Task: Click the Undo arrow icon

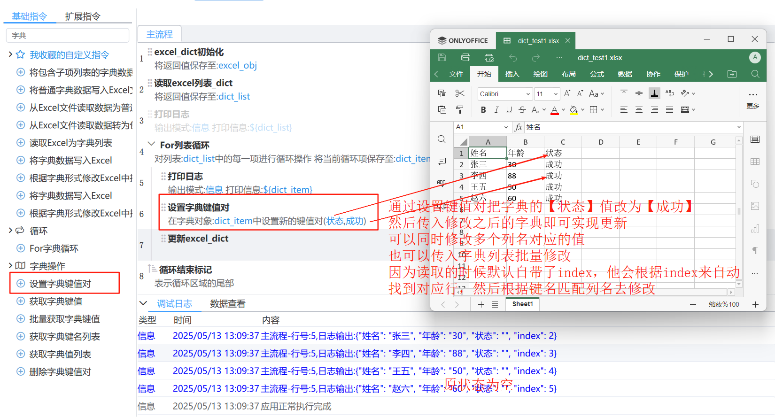Action: 513,58
